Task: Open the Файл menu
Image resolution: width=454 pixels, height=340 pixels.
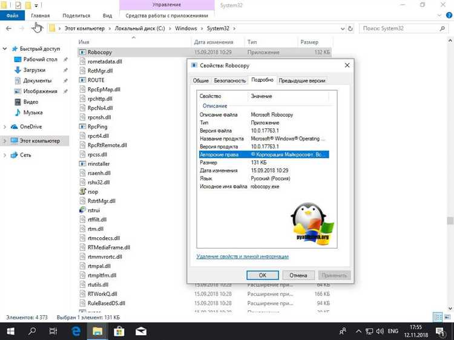Action: [13, 16]
